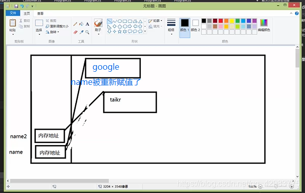
Task: Select the Pencil tool
Action: tap(75, 24)
